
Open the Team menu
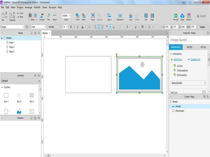click(45, 7)
